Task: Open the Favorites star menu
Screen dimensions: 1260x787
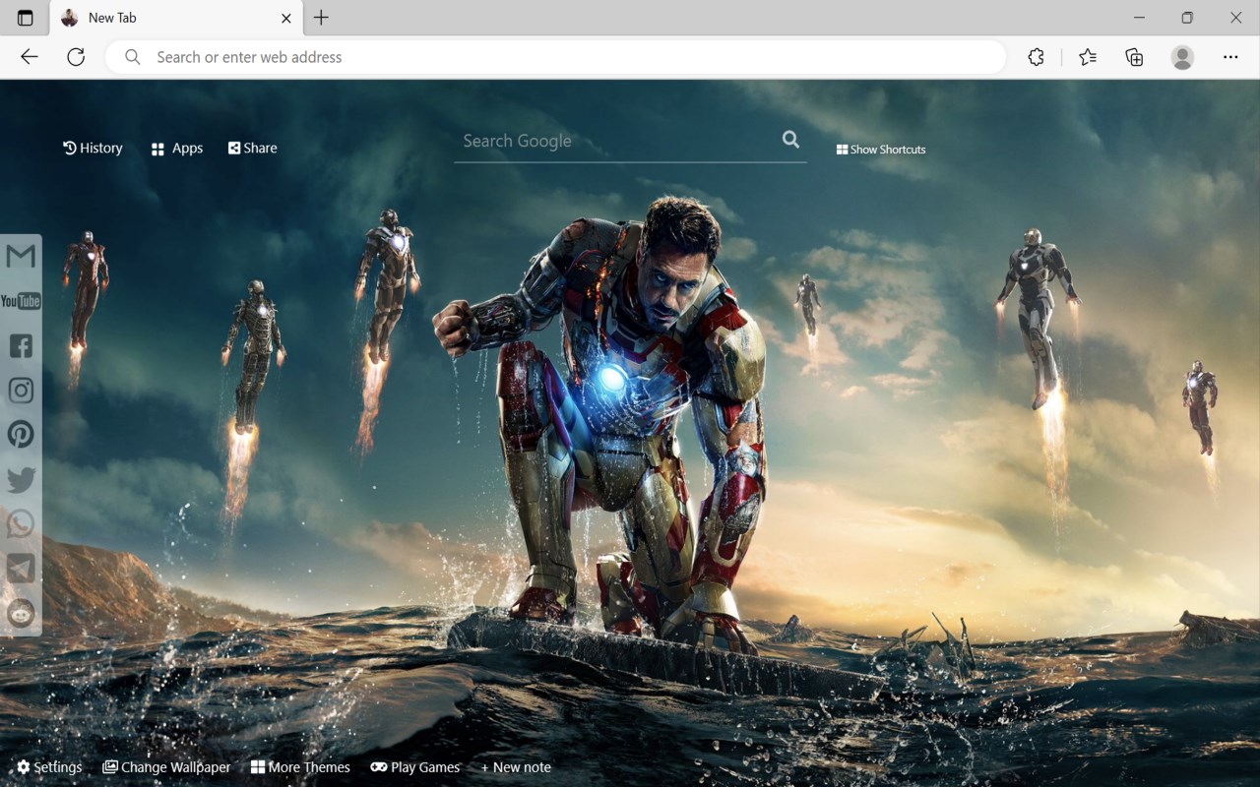Action: tap(1088, 57)
